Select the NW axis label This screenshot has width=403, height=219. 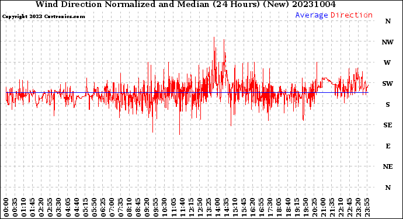point(388,42)
